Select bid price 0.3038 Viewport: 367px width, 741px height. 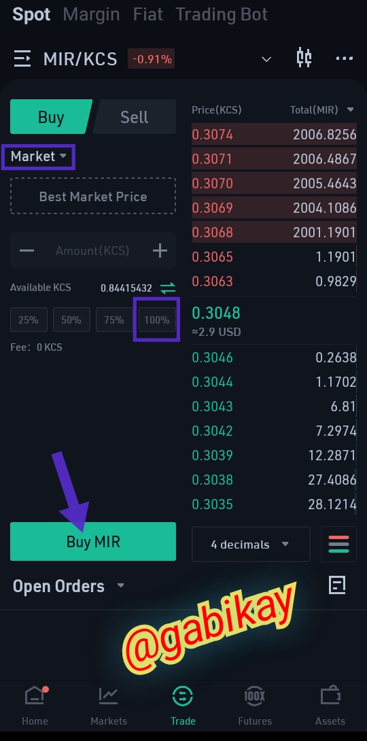click(213, 480)
